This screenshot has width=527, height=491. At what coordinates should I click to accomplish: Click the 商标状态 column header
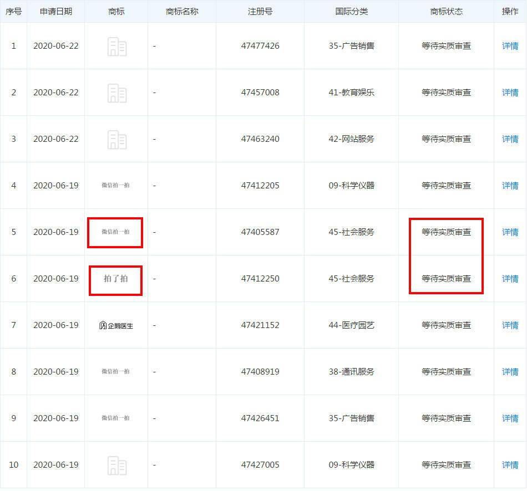446,11
